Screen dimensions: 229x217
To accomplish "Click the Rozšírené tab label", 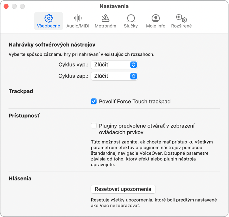I will pos(181,26).
